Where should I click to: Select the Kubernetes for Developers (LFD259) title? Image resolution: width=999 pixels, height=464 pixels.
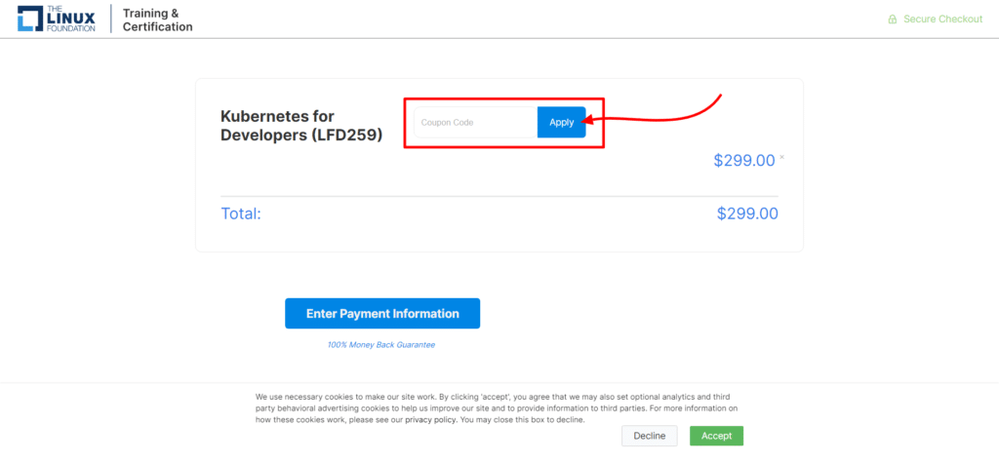(x=301, y=126)
